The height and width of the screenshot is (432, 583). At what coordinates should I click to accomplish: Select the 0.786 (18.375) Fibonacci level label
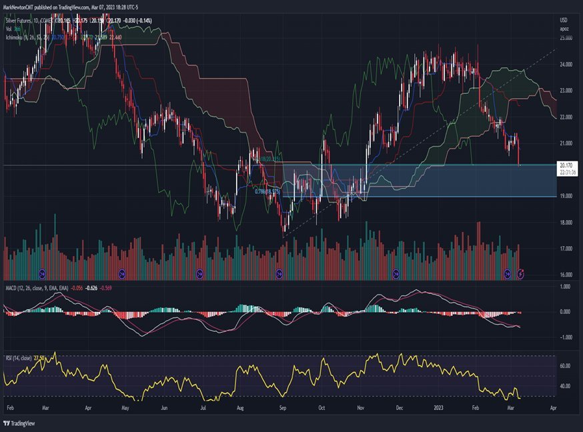pos(272,191)
